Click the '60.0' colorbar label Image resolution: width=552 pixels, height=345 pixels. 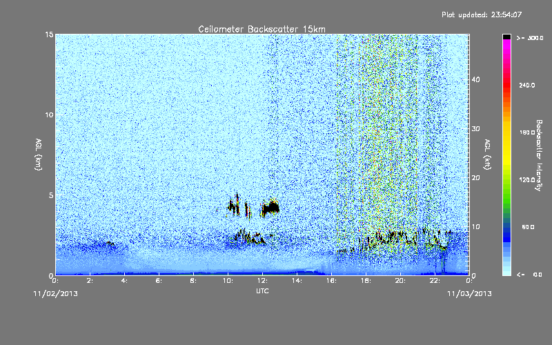[x=528, y=228]
